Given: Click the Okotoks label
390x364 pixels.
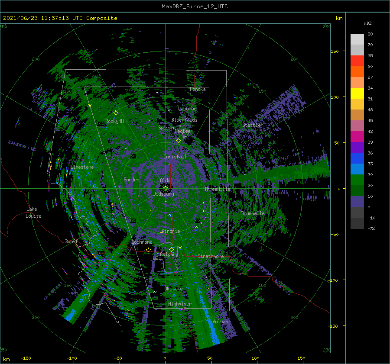Looking at the screenshot, I should click(x=173, y=289).
